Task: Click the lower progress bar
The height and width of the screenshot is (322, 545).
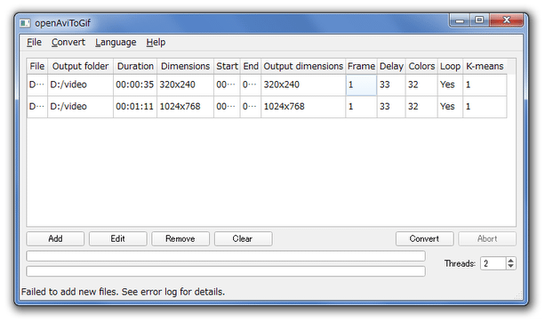Action: (226, 271)
